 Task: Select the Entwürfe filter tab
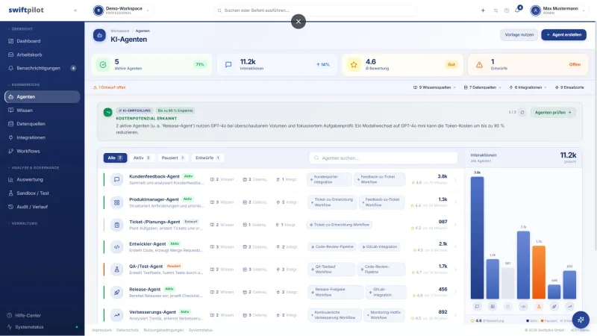[207, 158]
